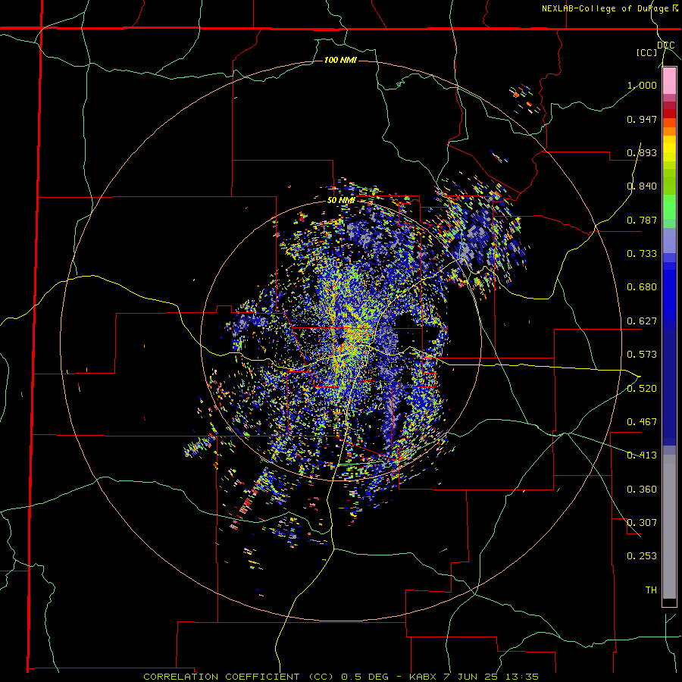Click the 50 NMI range ring label
Image resolution: width=682 pixels, height=682 pixels.
tap(341, 201)
